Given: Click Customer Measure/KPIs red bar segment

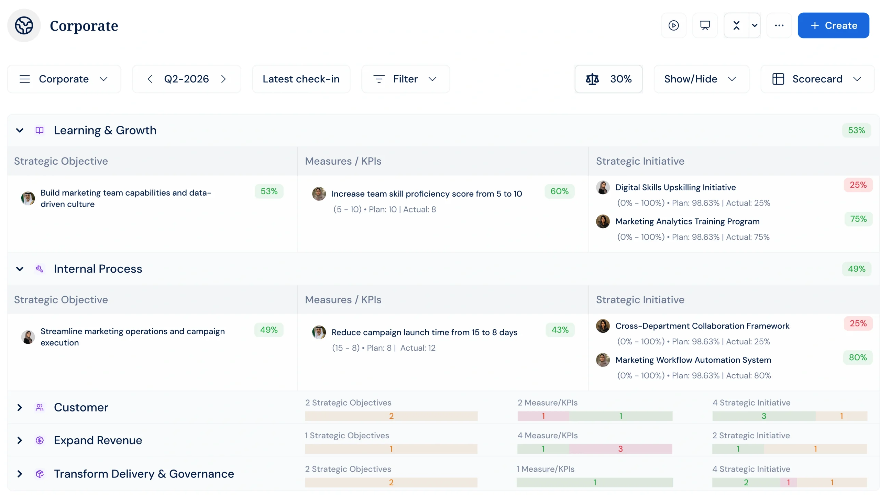Looking at the screenshot, I should pyautogui.click(x=543, y=416).
